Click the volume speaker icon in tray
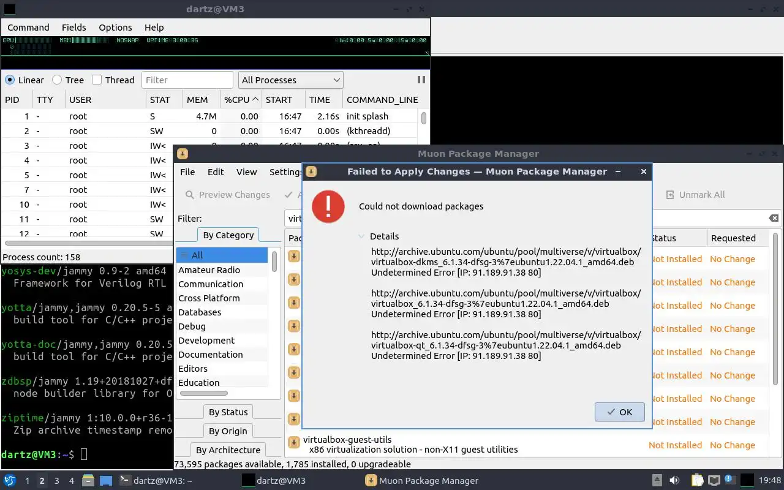784x490 pixels. click(674, 481)
